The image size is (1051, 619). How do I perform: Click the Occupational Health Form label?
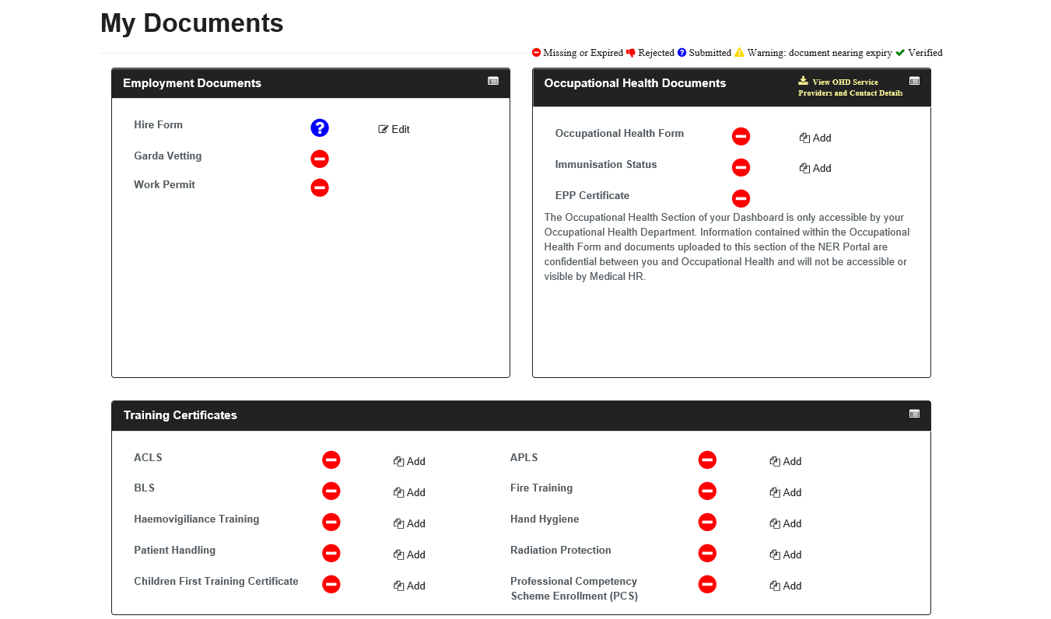[619, 134]
